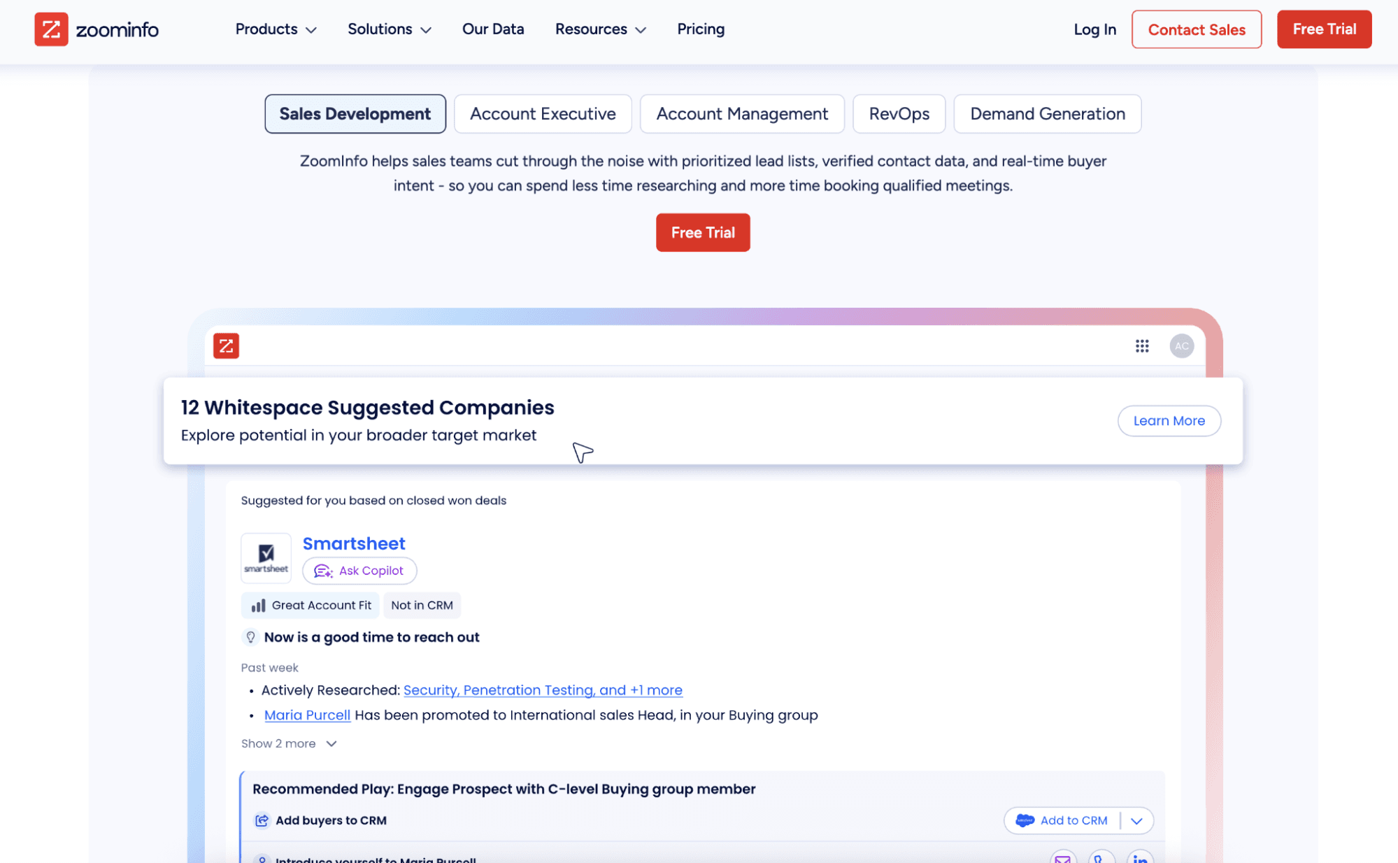The image size is (1398, 863).
Task: Expand the Products dropdown menu
Action: point(276,29)
